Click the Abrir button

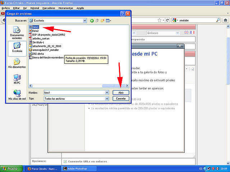(x=121, y=92)
